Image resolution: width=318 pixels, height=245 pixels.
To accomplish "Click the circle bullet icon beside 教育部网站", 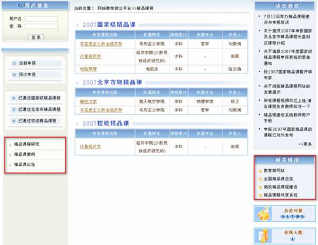I will [x=260, y=171].
